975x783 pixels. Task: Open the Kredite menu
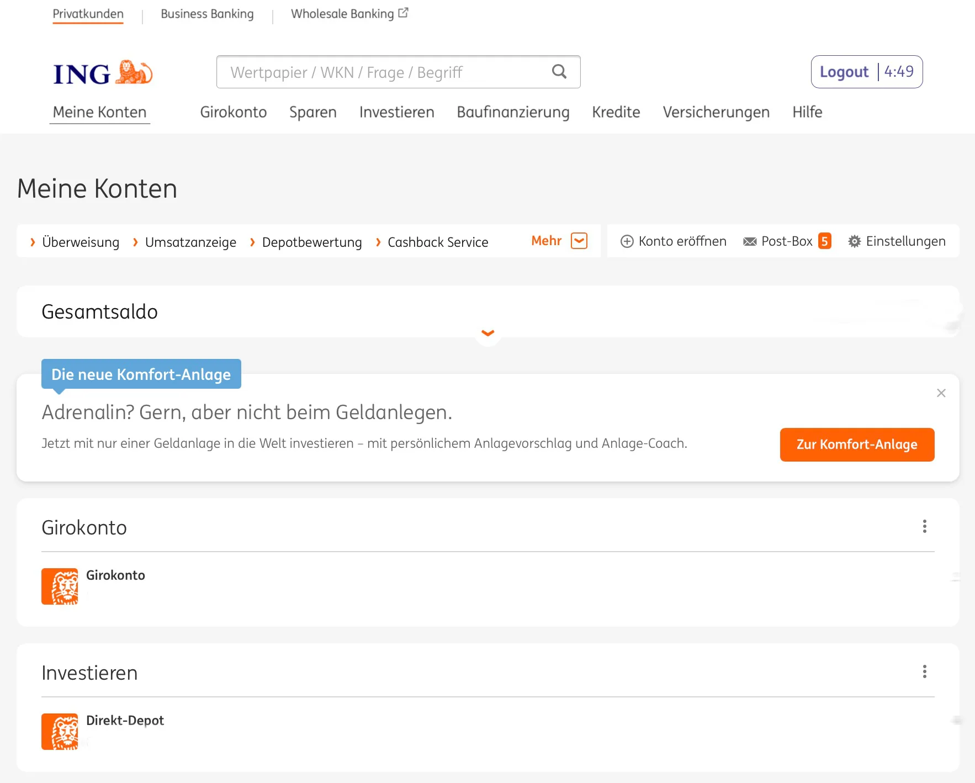tap(616, 112)
